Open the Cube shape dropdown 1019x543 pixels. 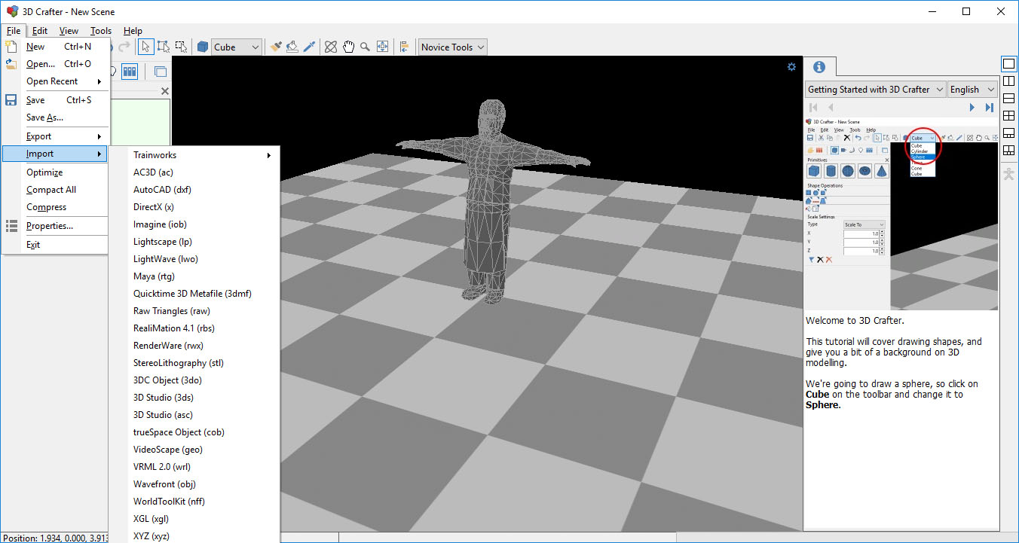(237, 47)
